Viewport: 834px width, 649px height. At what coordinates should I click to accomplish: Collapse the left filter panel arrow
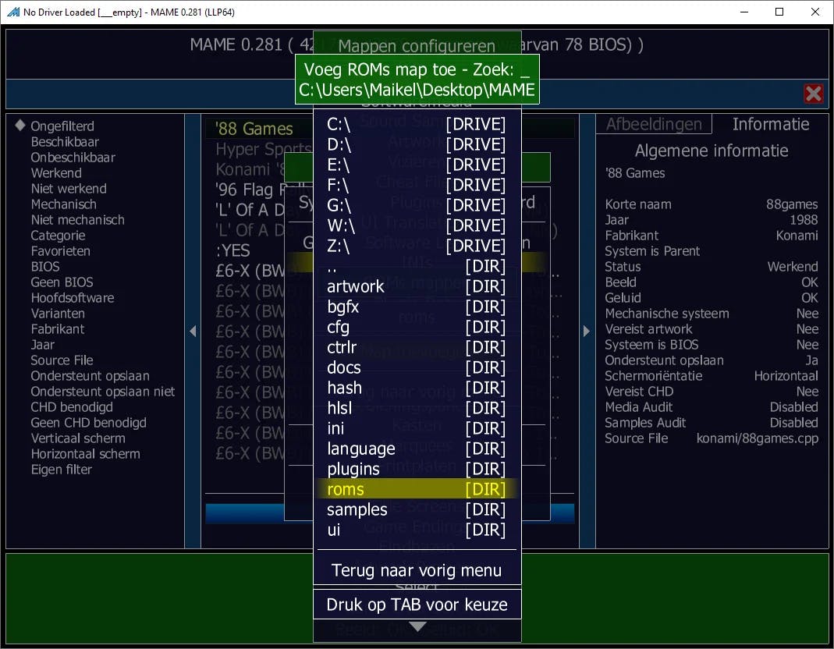coord(193,331)
